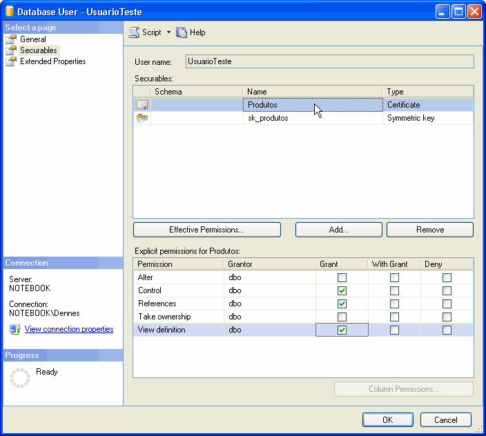
Task: Click the Extended Properties page icon
Action: point(11,61)
